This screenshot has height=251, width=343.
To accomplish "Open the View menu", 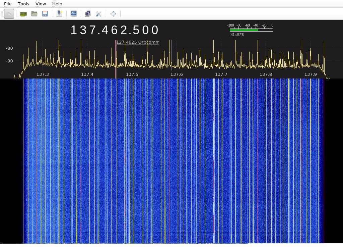I will tap(40, 4).
